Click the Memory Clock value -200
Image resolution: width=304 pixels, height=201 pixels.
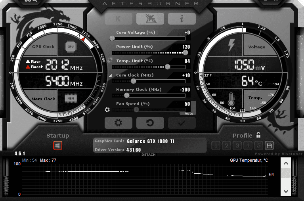coord(185,90)
